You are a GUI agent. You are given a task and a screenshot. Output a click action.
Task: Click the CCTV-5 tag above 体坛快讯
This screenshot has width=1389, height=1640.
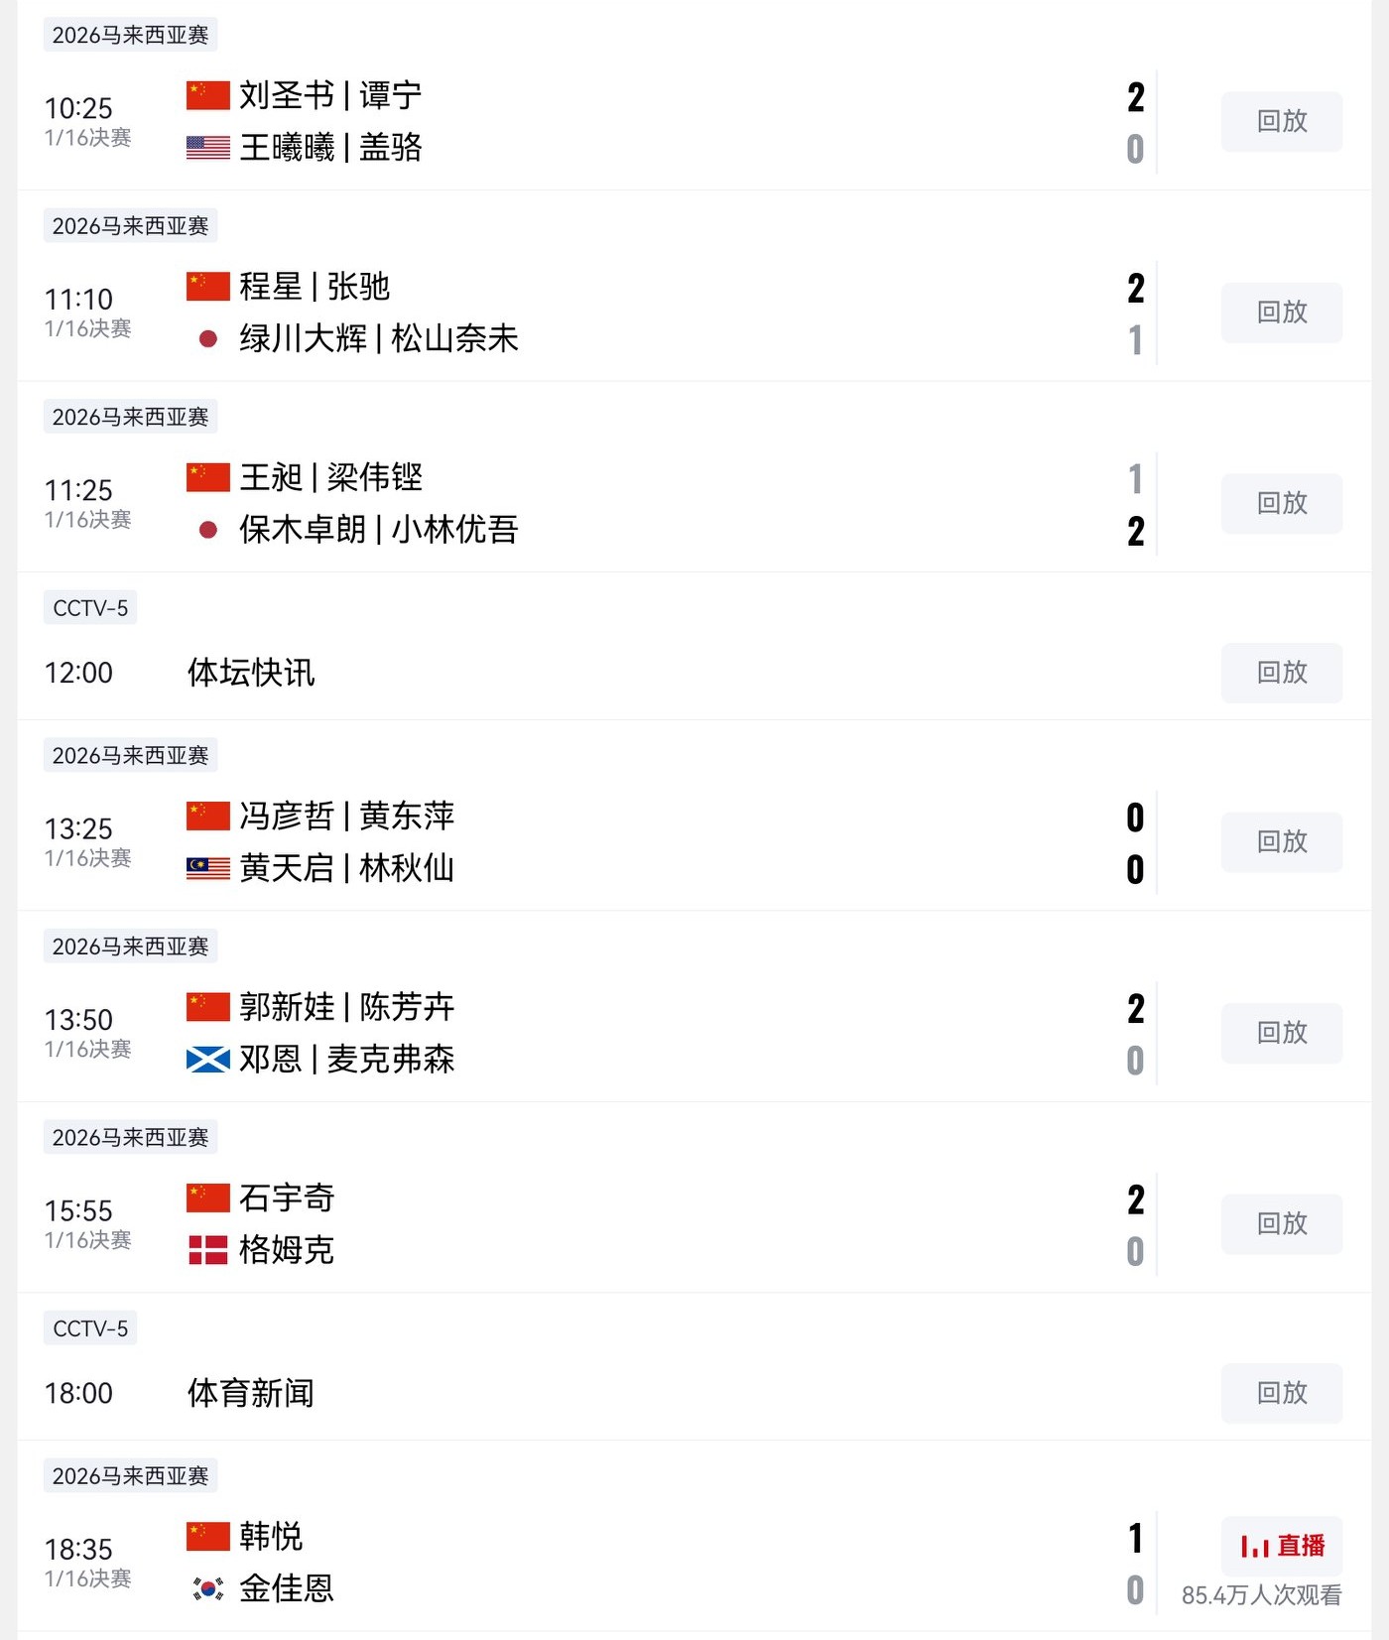[x=90, y=608]
